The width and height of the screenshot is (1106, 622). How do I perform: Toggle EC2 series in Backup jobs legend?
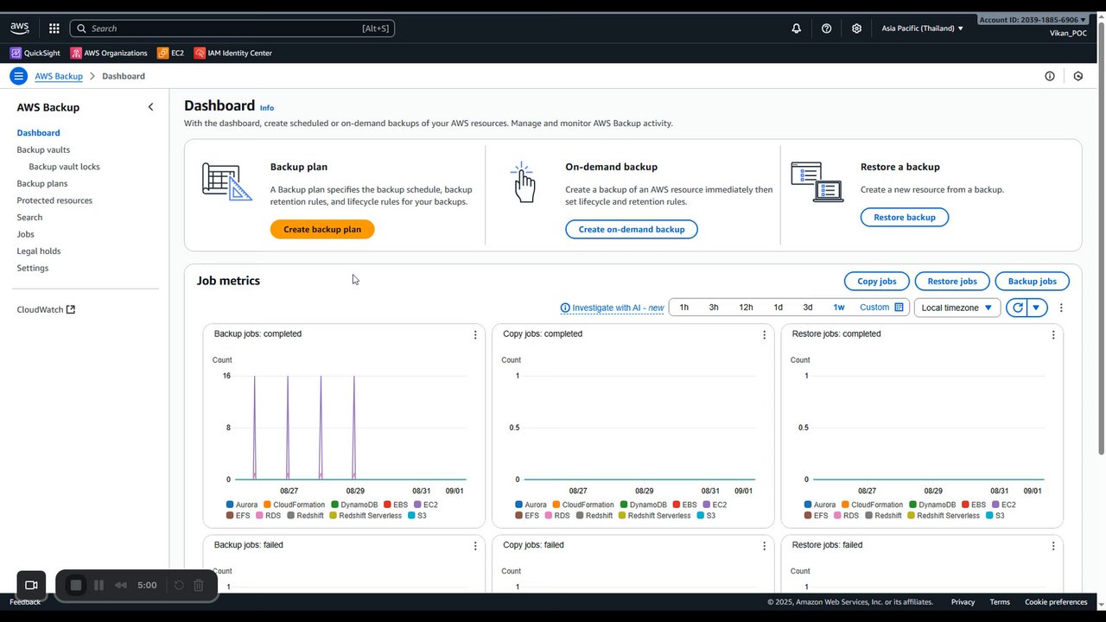429,505
